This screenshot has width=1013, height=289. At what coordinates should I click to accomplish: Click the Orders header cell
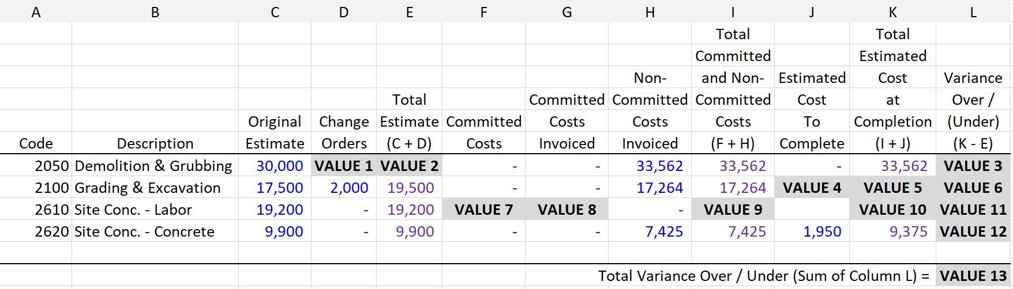click(x=344, y=143)
